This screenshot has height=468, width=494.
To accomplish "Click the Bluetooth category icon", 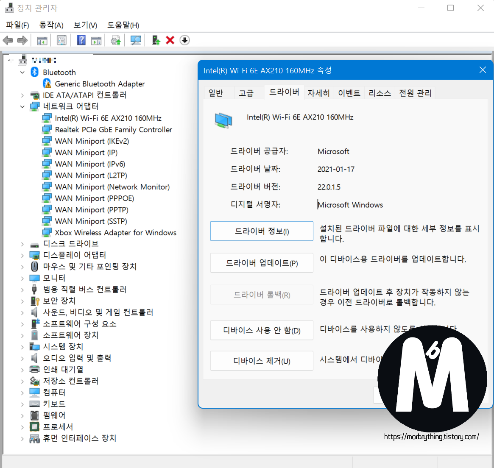I will [x=34, y=72].
